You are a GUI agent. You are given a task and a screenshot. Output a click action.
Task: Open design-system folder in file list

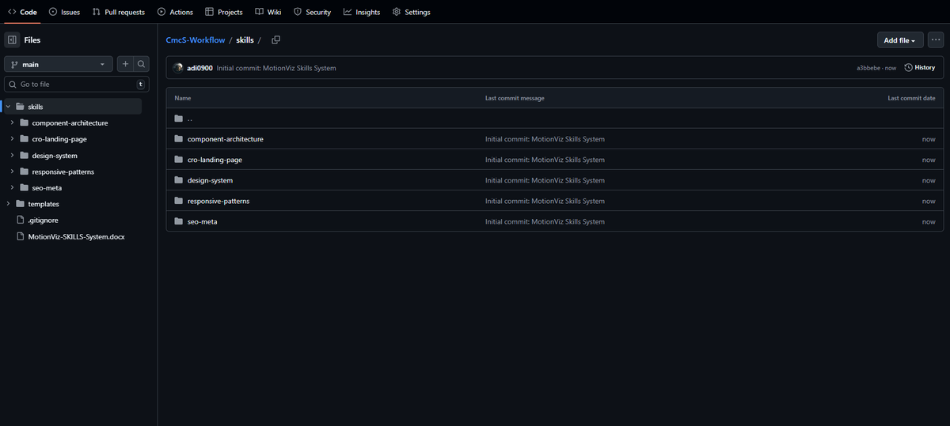tap(210, 180)
